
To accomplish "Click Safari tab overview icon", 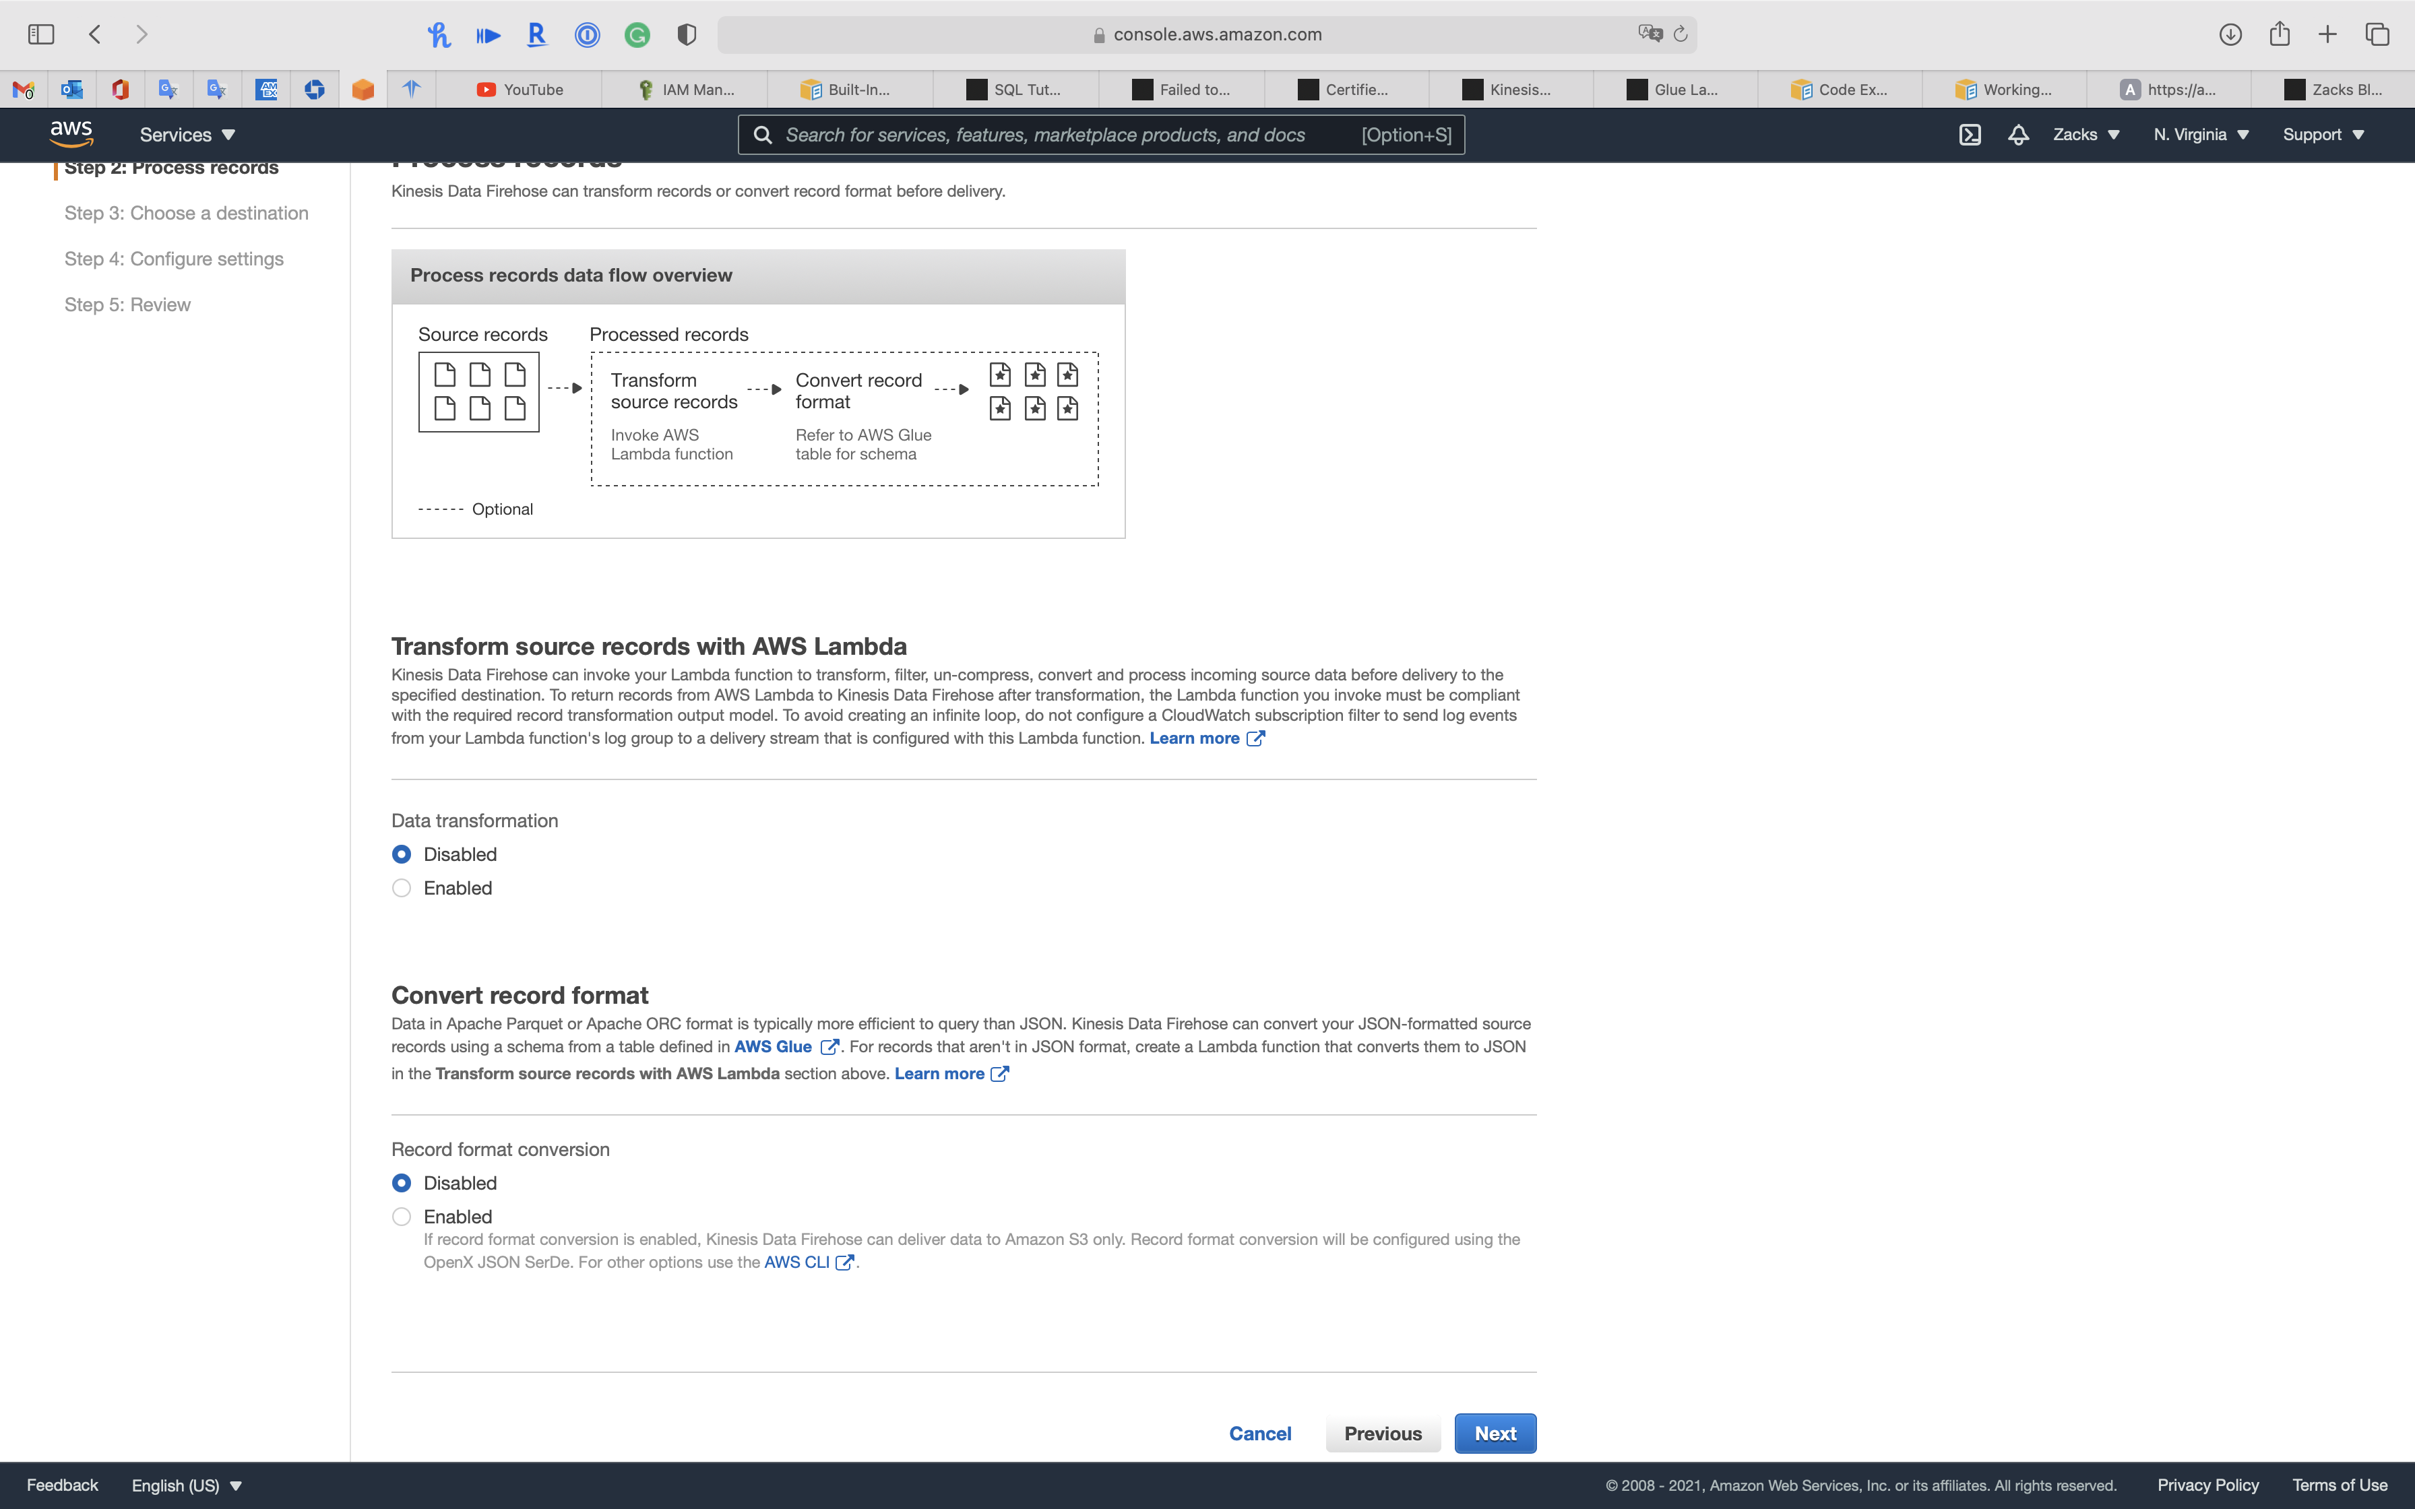I will pyautogui.click(x=2377, y=34).
